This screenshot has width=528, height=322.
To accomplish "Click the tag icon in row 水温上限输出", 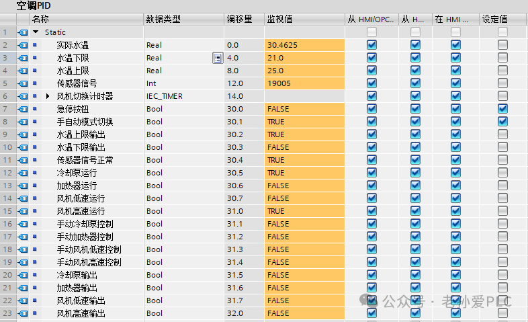I will [23, 134].
